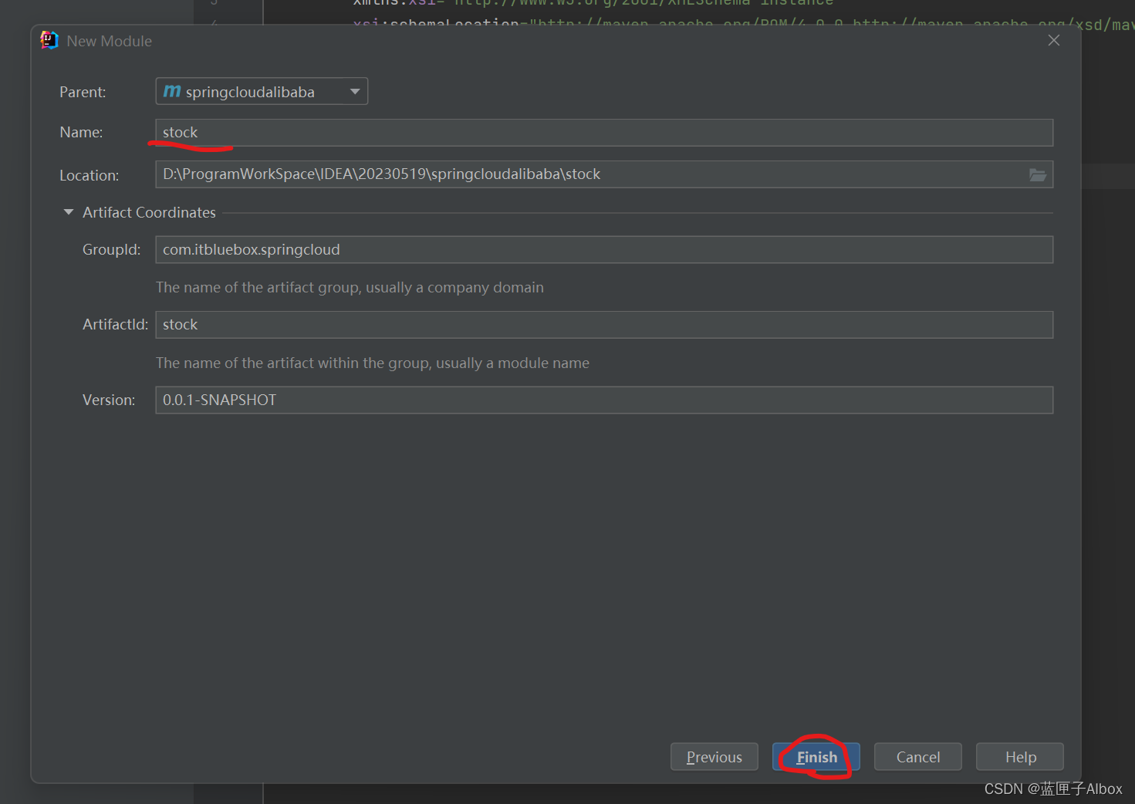The width and height of the screenshot is (1135, 804).
Task: Click the GroupId hint about company domain
Action: (x=350, y=287)
